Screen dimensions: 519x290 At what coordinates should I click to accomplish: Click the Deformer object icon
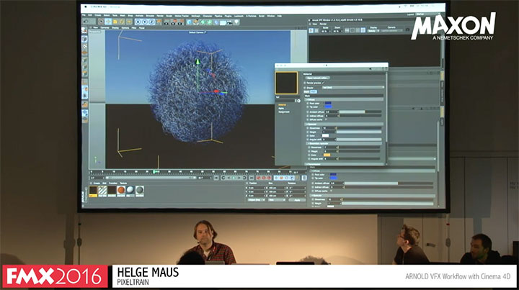(x=216, y=22)
